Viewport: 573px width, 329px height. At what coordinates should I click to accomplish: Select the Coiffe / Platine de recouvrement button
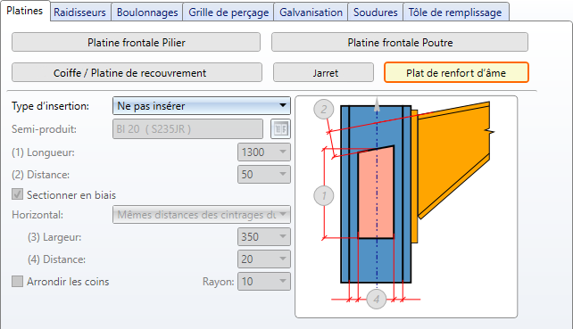pos(137,72)
